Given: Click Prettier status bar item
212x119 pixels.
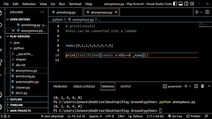Looking at the screenshot, I should point(193,116).
